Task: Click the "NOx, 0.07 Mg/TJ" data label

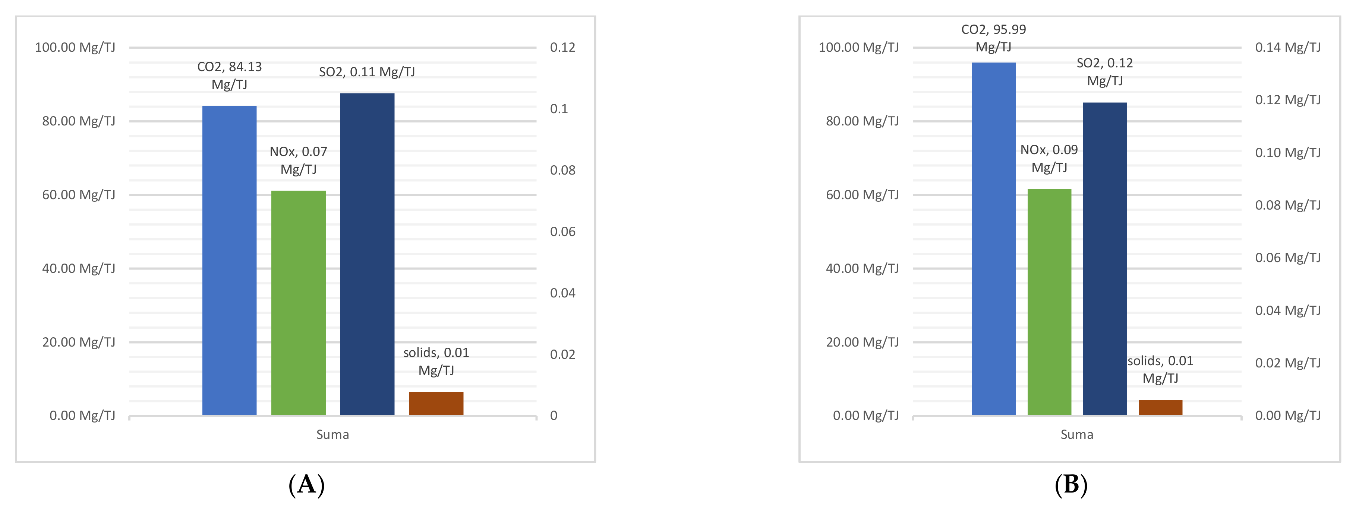Action: click(x=298, y=160)
